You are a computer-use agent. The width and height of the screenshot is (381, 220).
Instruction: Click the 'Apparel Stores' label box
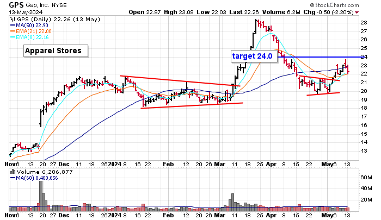click(x=56, y=51)
